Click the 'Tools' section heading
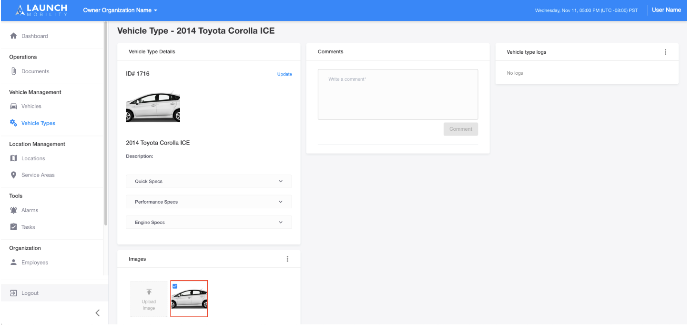The width and height of the screenshot is (692, 332). [16, 196]
